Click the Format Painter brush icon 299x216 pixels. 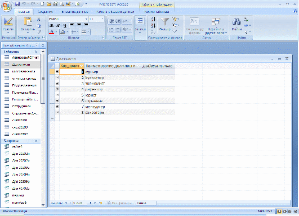point(39,32)
